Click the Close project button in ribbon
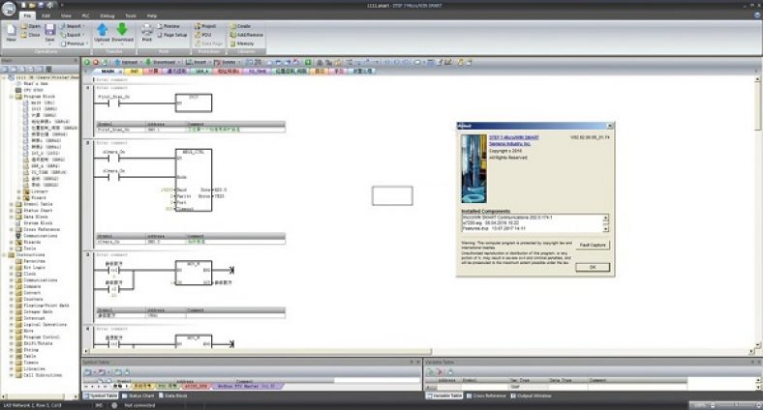The height and width of the screenshot is (410, 763). tap(31, 35)
